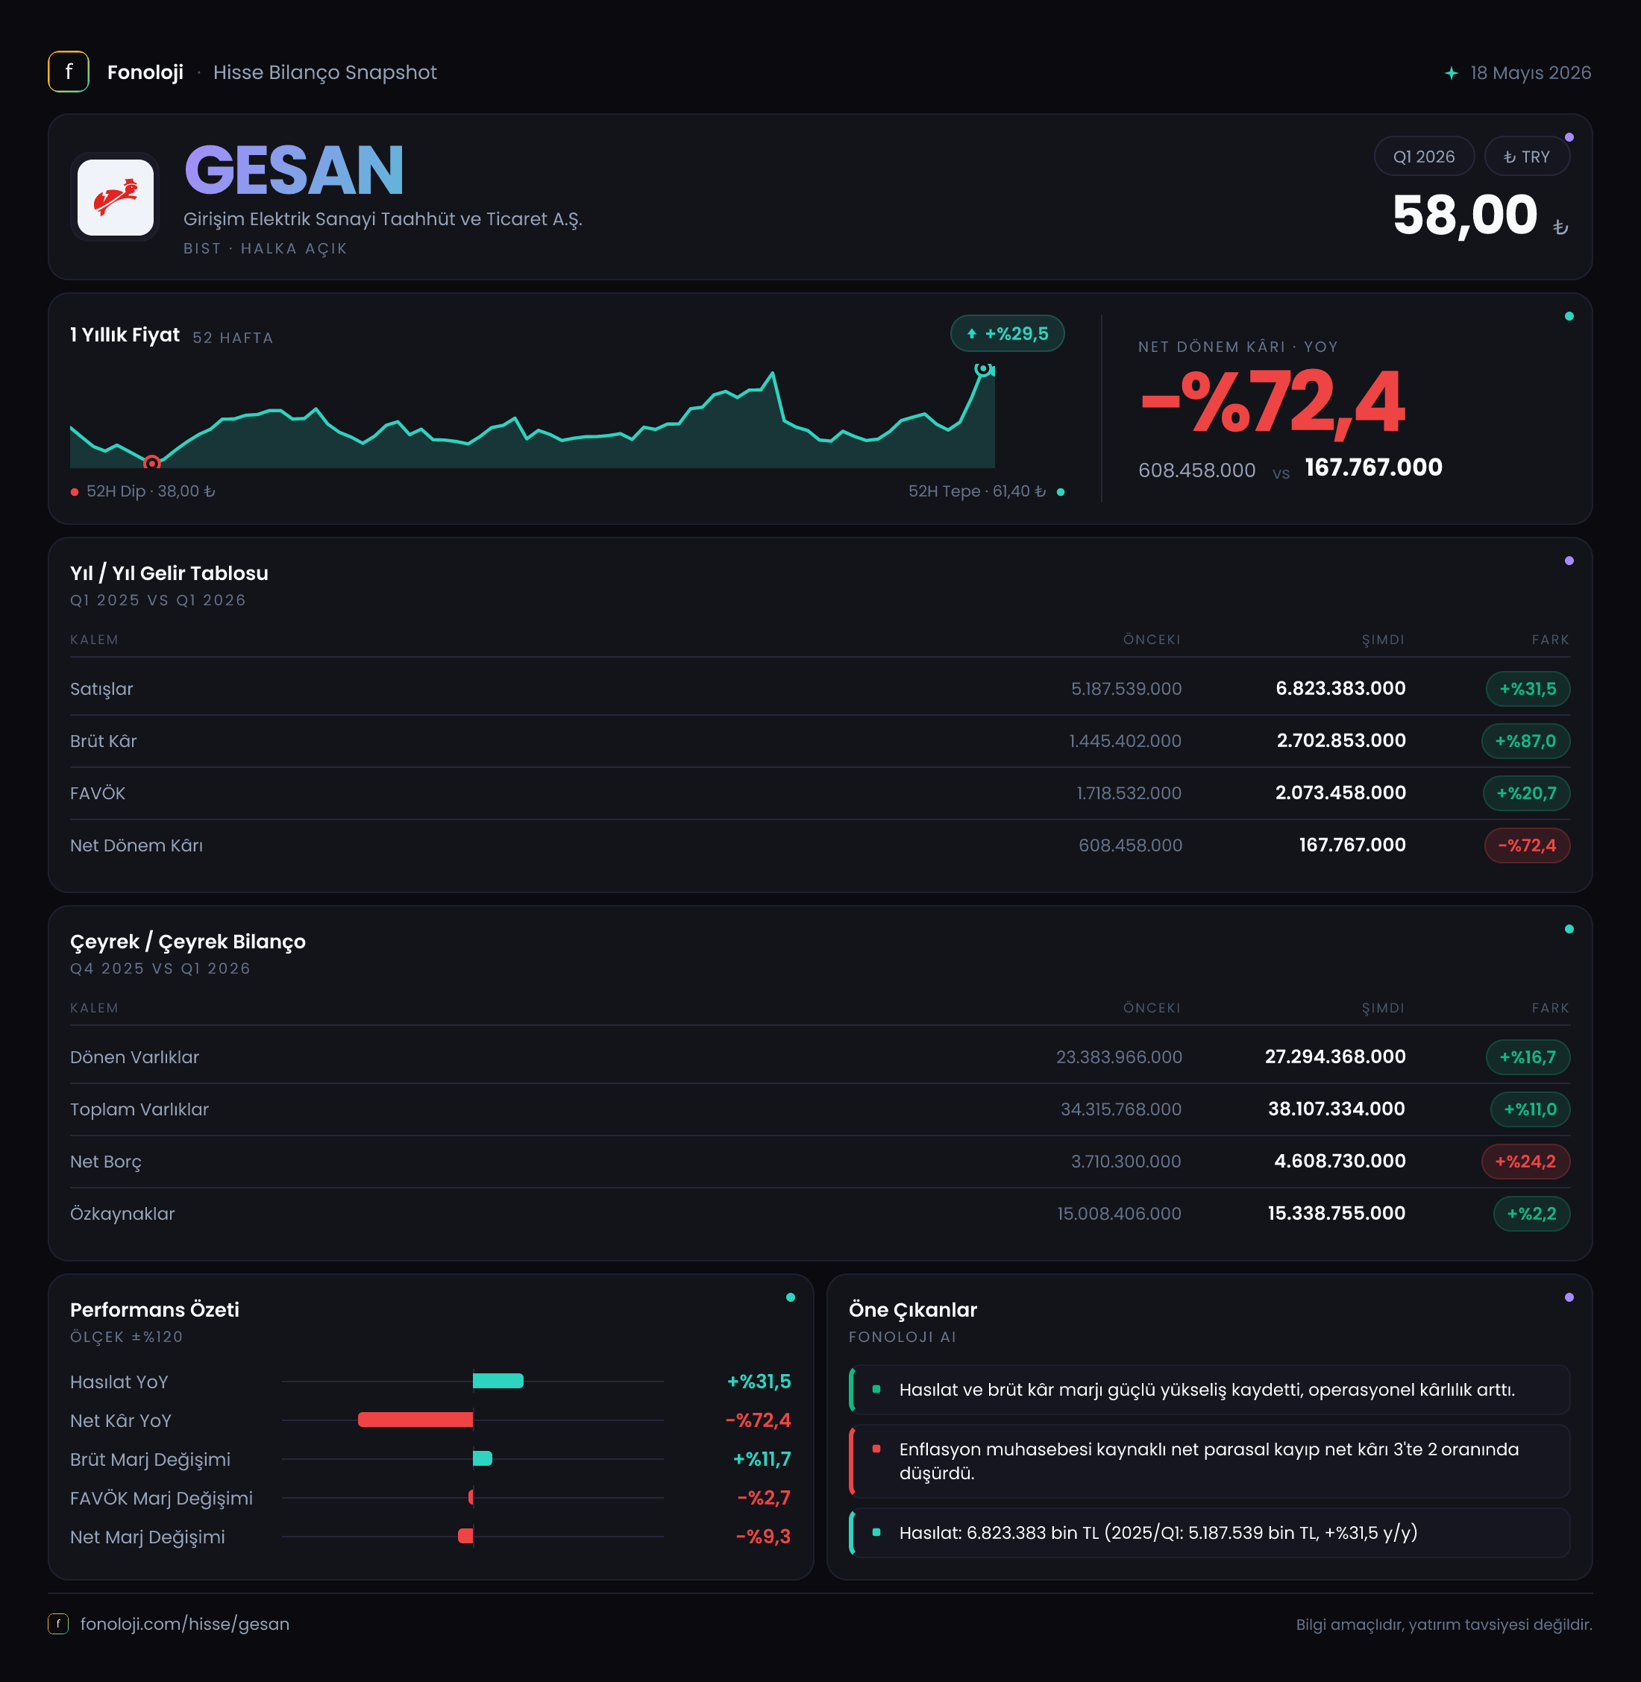Click the 58,00 share price value
Screen dimensions: 1641x1682
pyautogui.click(x=1464, y=215)
